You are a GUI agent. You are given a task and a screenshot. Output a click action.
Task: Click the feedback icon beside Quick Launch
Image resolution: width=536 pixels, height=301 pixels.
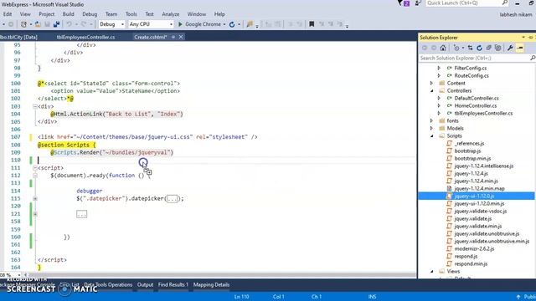point(418,3)
